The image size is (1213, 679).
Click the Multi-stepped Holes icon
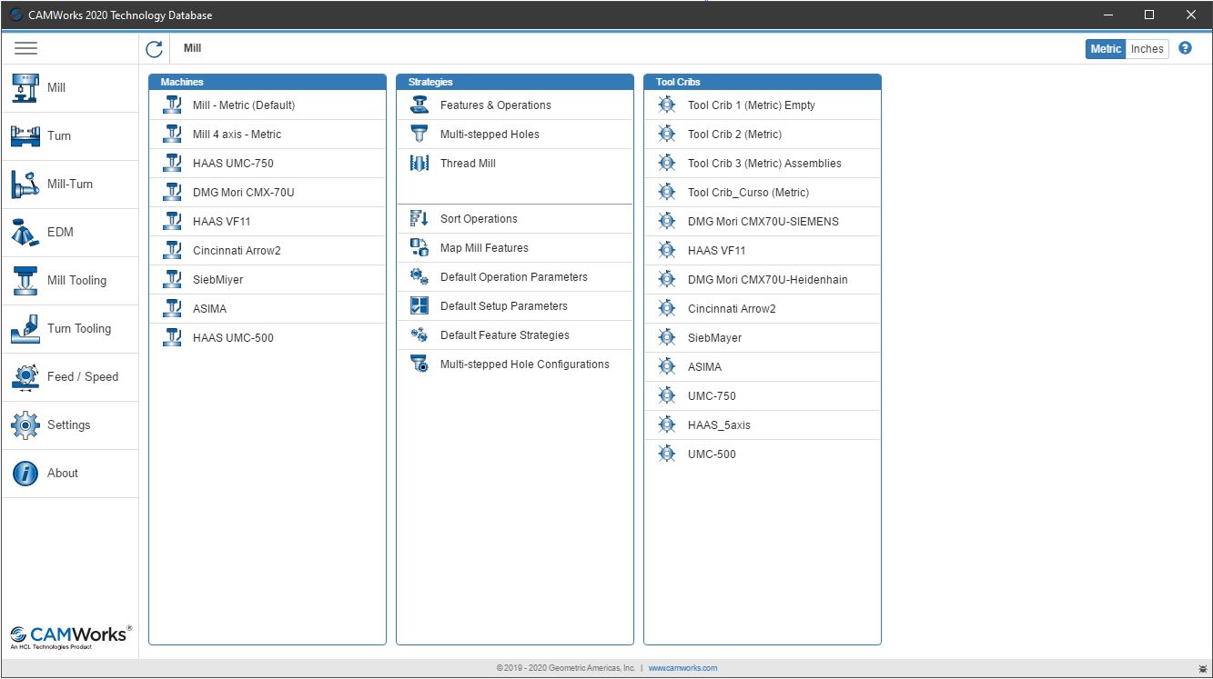[x=419, y=135]
